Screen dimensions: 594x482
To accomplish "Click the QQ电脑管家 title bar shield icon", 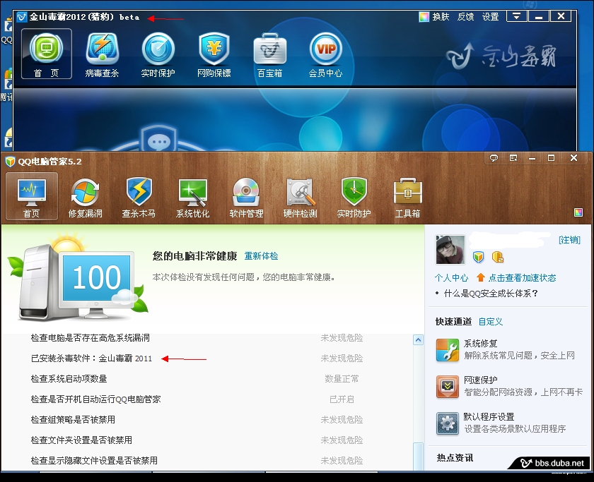I will pos(10,162).
